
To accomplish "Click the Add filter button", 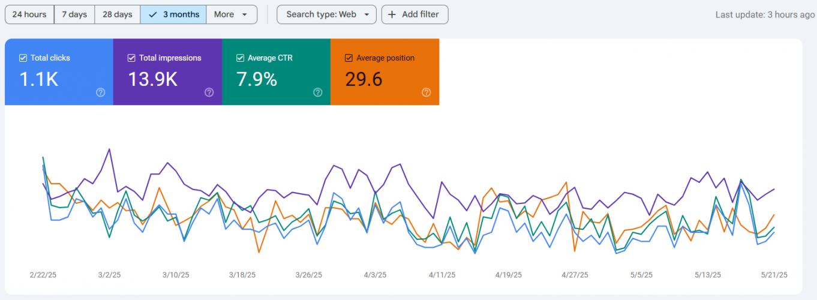I will tap(415, 14).
